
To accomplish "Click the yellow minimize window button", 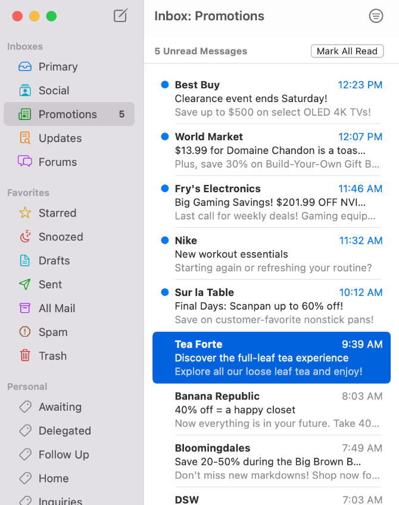I will click(35, 16).
